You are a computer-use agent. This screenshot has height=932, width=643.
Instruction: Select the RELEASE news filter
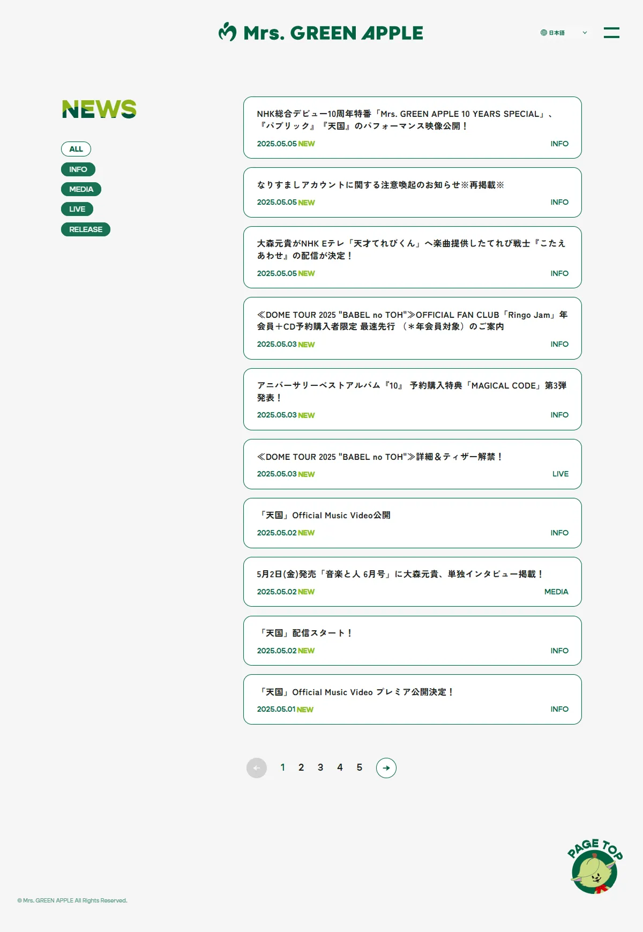pos(86,229)
